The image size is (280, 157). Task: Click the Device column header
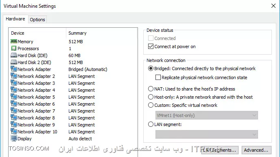pos(17,33)
